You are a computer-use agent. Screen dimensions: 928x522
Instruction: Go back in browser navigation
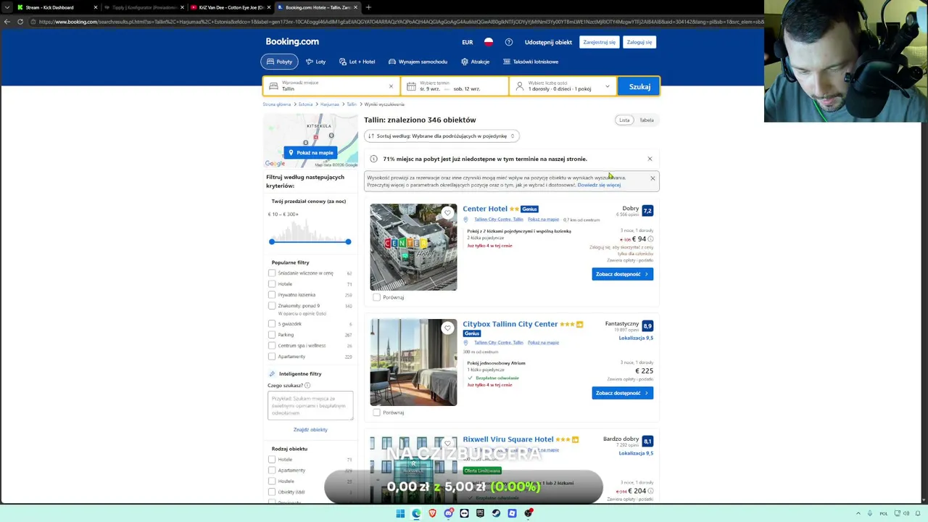[7, 22]
